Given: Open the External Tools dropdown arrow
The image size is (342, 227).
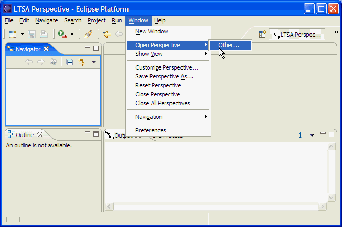Looking at the screenshot, I should (72, 35).
